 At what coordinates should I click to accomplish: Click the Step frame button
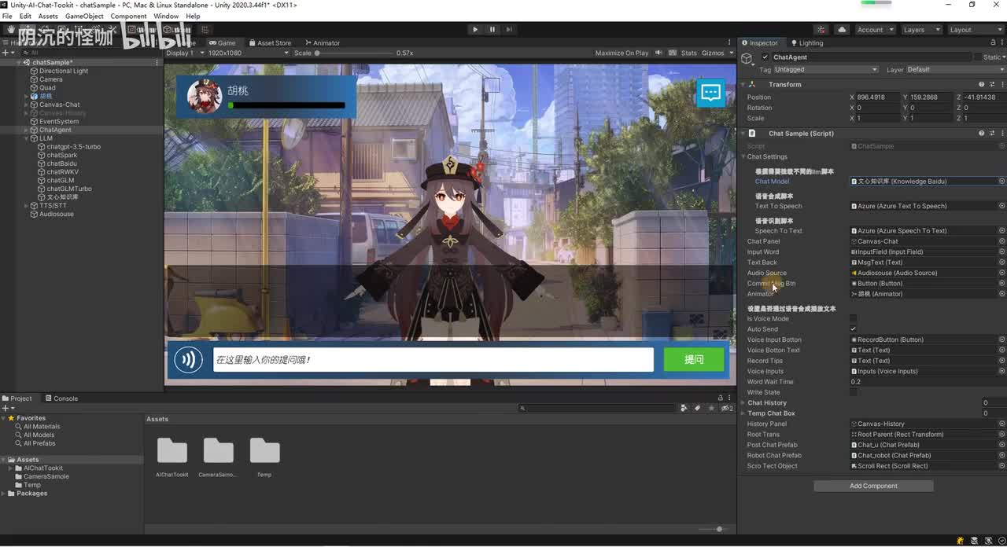pos(509,30)
